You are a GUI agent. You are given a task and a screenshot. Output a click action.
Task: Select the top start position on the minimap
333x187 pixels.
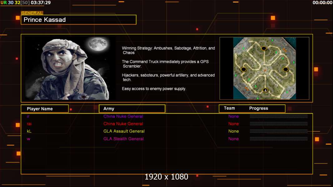(x=264, y=48)
